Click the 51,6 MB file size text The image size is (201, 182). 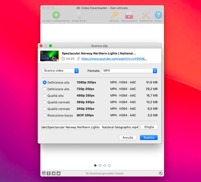pyautogui.click(x=152, y=82)
